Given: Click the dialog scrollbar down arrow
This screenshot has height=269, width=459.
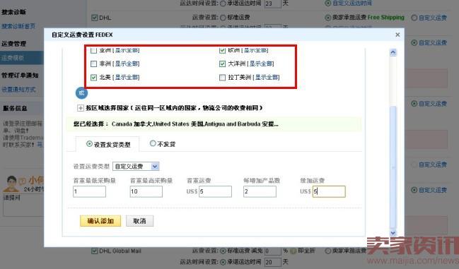Looking at the screenshot, I should click(393, 232).
